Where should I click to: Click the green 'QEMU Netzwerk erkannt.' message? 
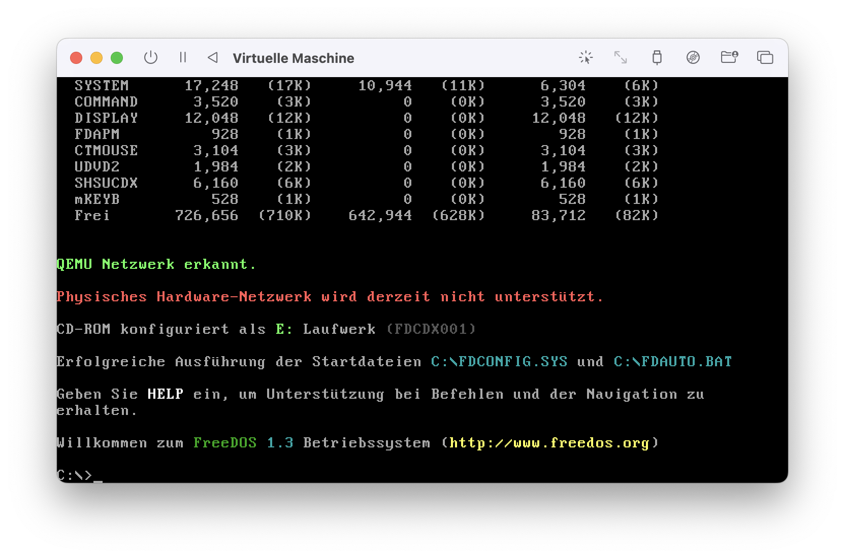[x=156, y=264]
